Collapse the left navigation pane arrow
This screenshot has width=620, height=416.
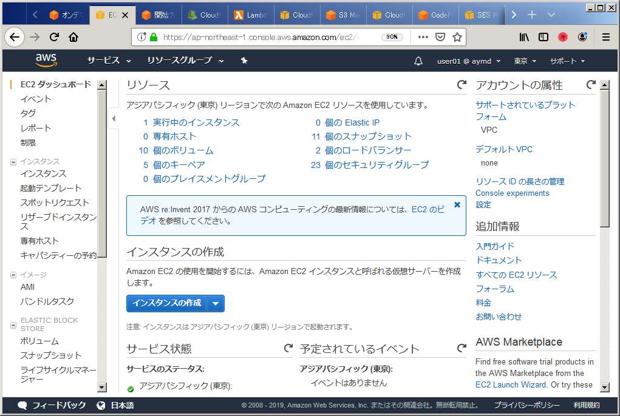point(114,118)
